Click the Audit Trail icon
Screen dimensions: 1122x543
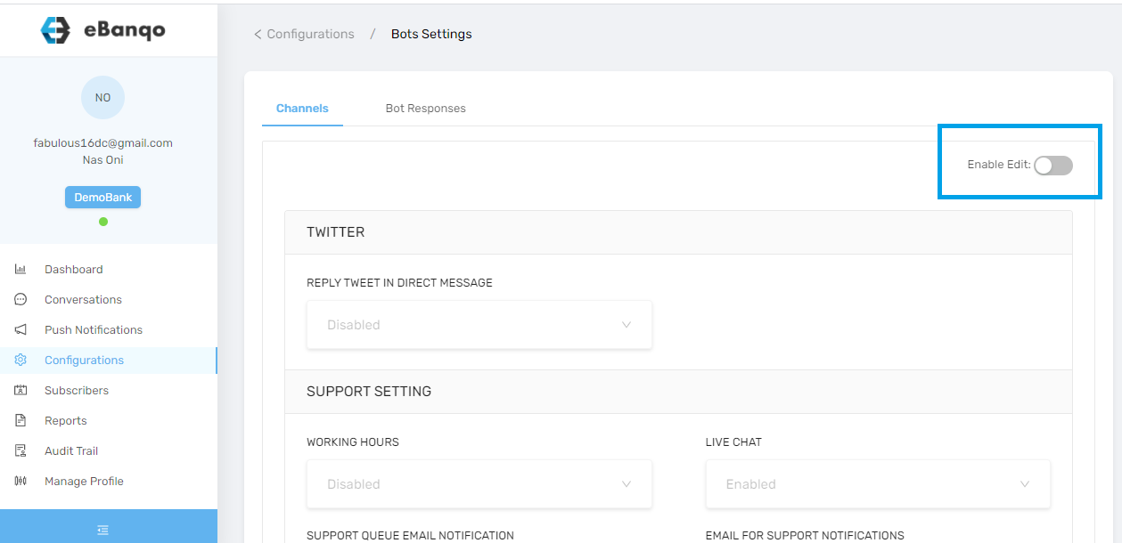(x=20, y=450)
